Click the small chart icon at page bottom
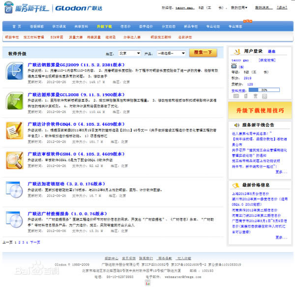This screenshot has height=289, width=295. tap(147, 283)
